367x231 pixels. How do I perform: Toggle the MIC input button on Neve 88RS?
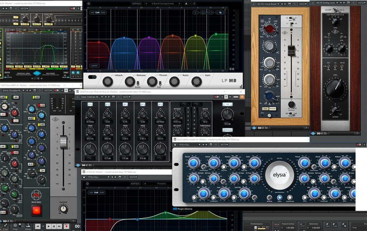[x=16, y=97]
